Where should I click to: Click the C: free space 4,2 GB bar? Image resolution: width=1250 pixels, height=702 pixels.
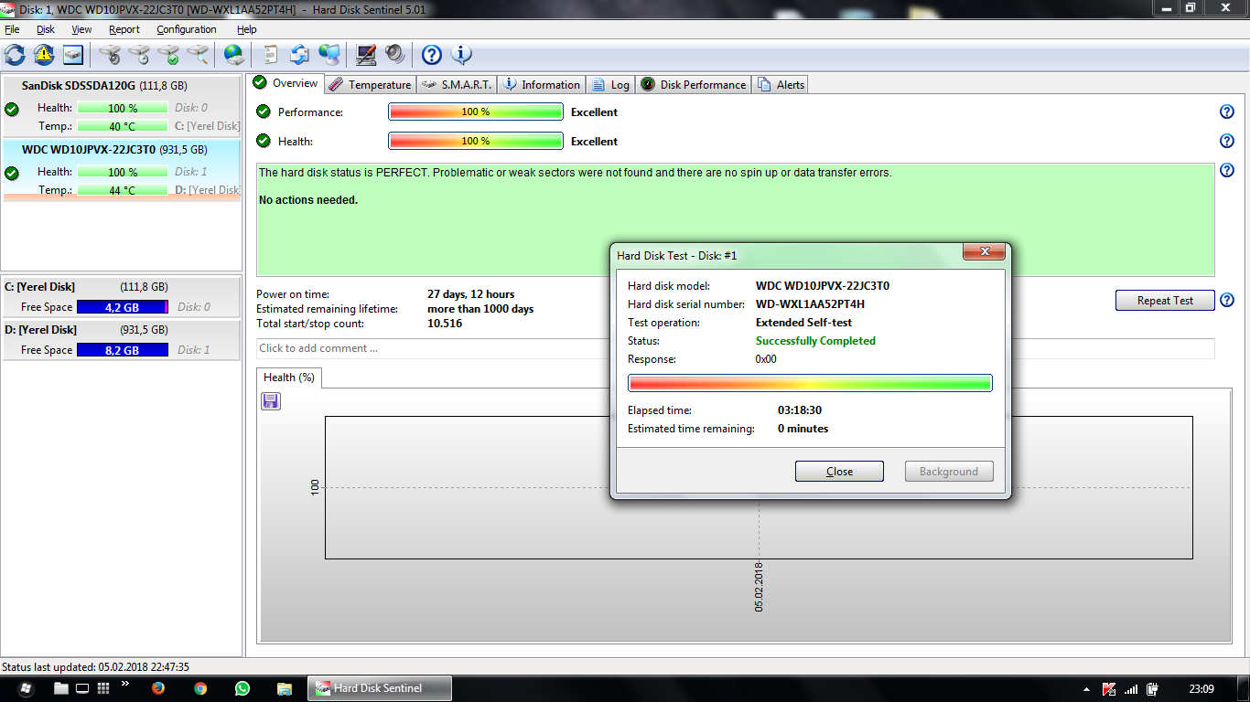pyautogui.click(x=123, y=307)
